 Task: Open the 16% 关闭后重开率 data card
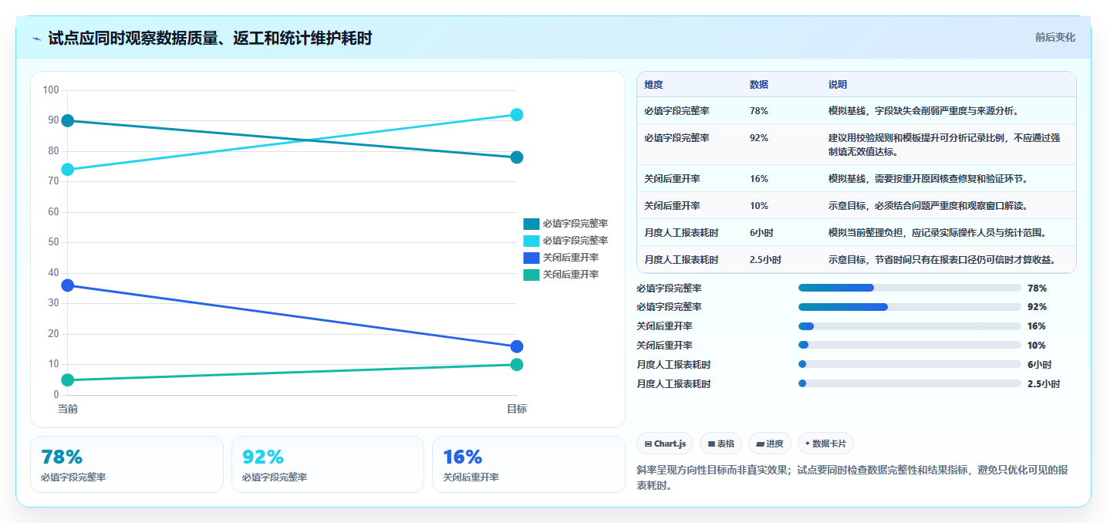(x=528, y=464)
